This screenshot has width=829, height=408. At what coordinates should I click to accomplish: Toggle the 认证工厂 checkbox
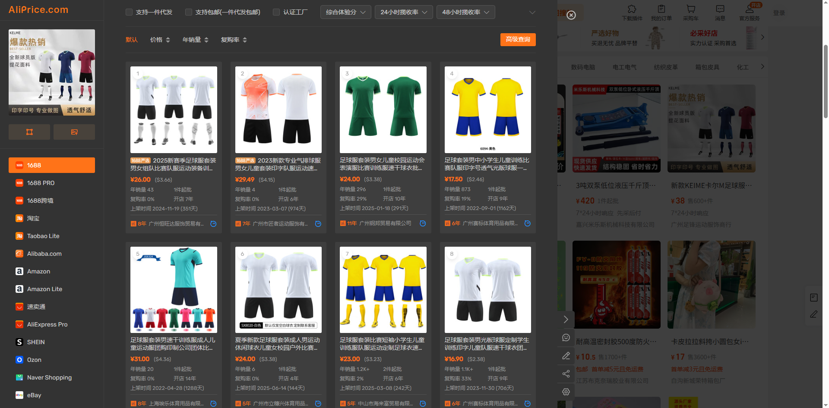pyautogui.click(x=276, y=12)
